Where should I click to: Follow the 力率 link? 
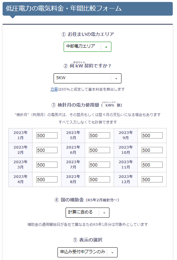[x=54, y=89]
